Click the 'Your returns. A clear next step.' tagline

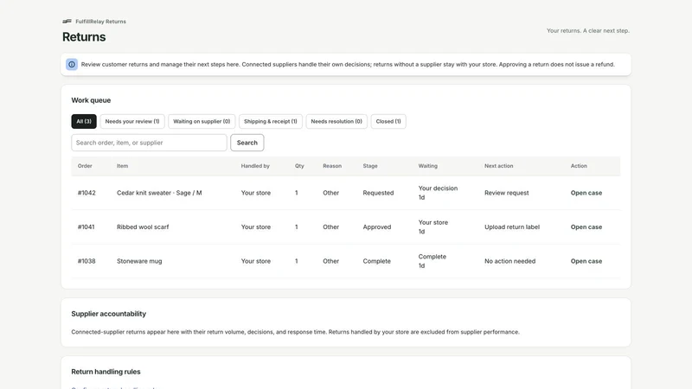point(588,30)
